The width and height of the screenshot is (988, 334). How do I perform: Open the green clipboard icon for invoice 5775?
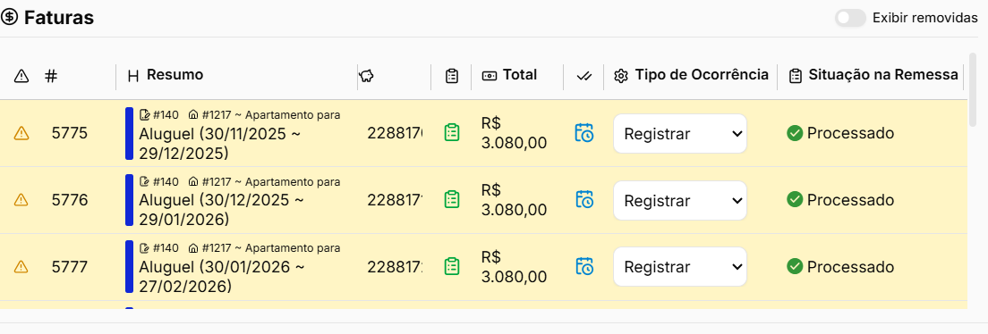click(x=452, y=133)
